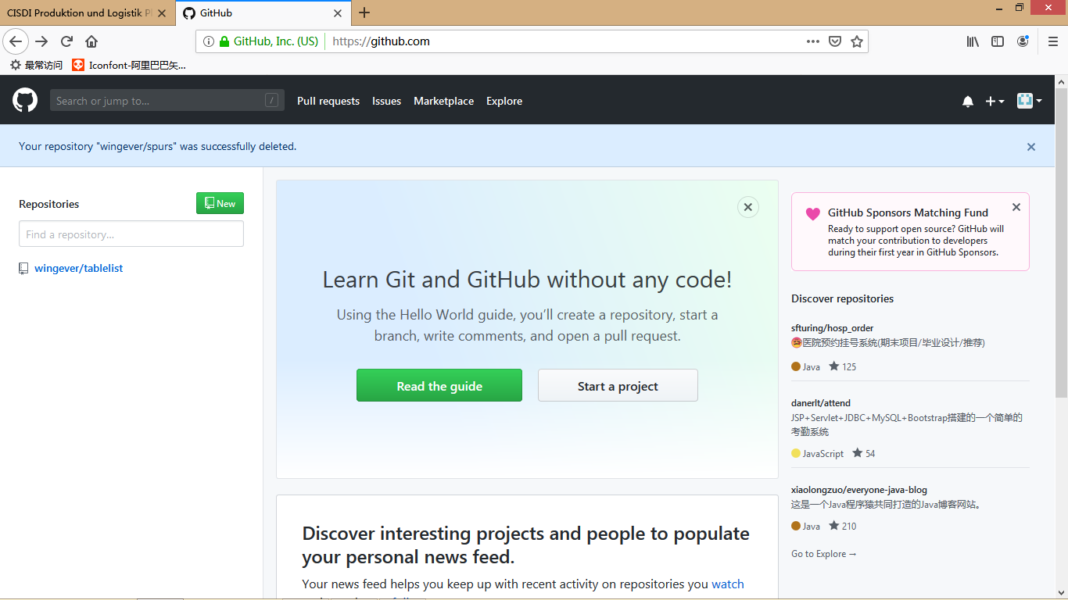This screenshot has height=600, width=1068.
Task: Open the Firefox hamburger menu
Action: pos(1053,41)
